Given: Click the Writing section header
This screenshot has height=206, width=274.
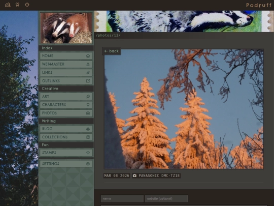Looking at the screenshot, I should [x=66, y=121].
